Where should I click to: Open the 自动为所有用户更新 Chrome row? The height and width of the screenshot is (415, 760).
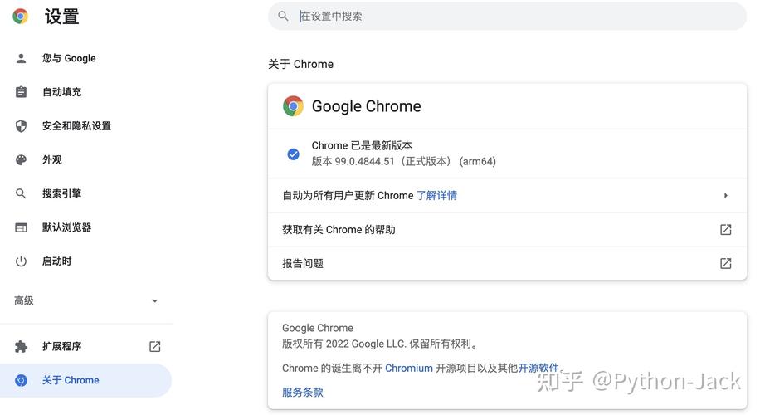coord(507,195)
